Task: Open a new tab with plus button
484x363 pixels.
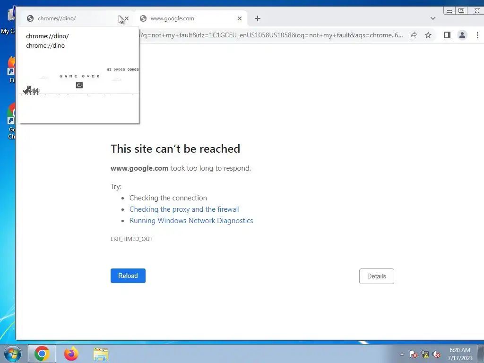Action: (258, 18)
